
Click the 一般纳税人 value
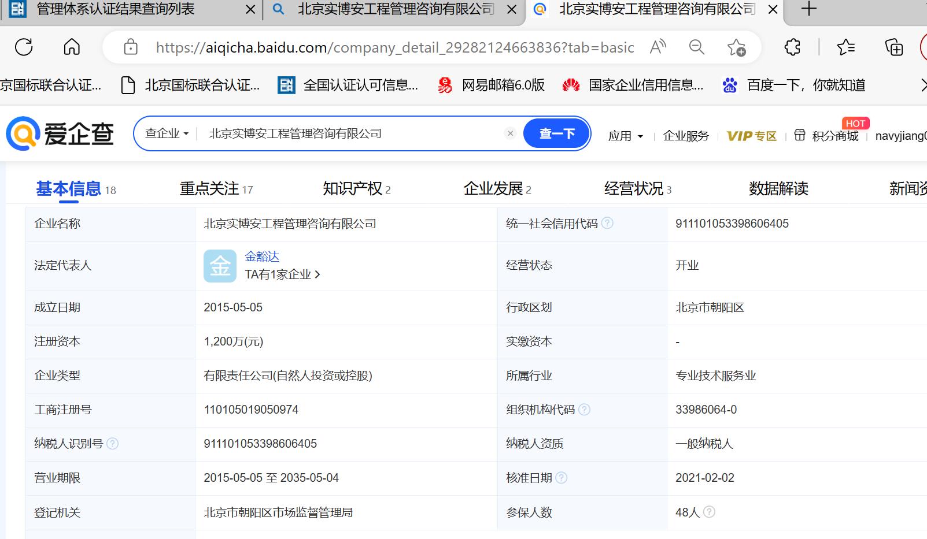(x=704, y=444)
